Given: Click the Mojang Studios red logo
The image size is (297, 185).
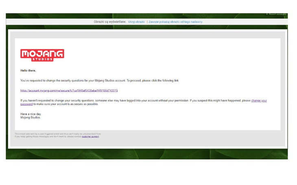Looking at the screenshot, I should [x=42, y=55].
